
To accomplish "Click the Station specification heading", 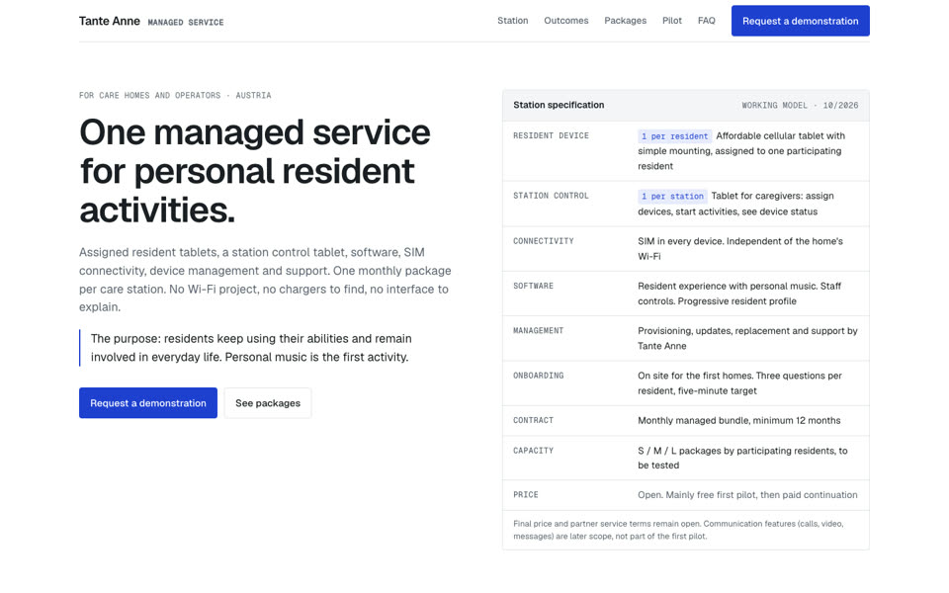I will 559,105.
